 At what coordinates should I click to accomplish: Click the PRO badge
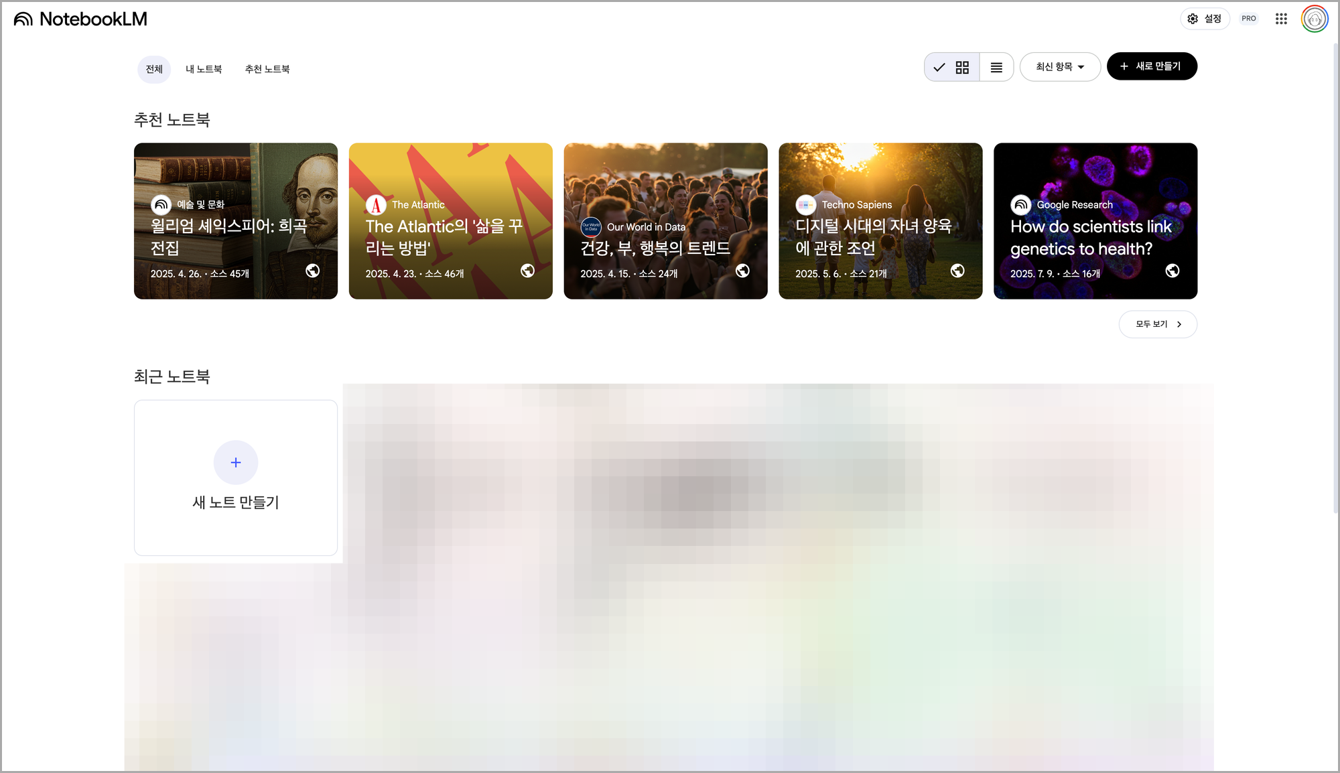(x=1248, y=19)
